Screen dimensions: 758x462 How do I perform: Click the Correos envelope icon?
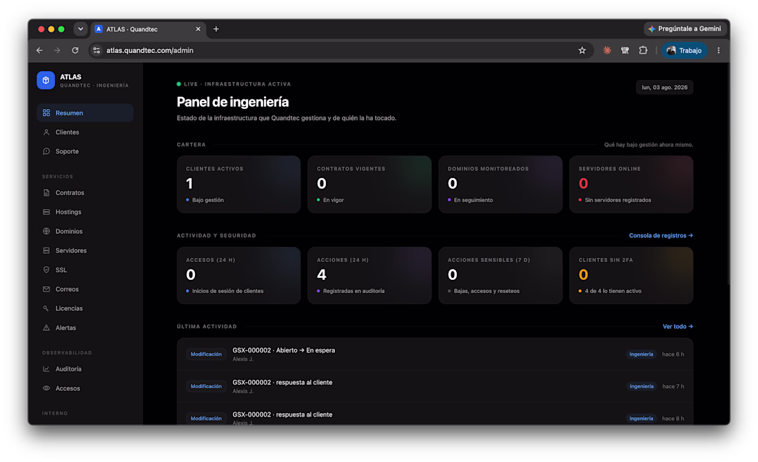(x=46, y=290)
